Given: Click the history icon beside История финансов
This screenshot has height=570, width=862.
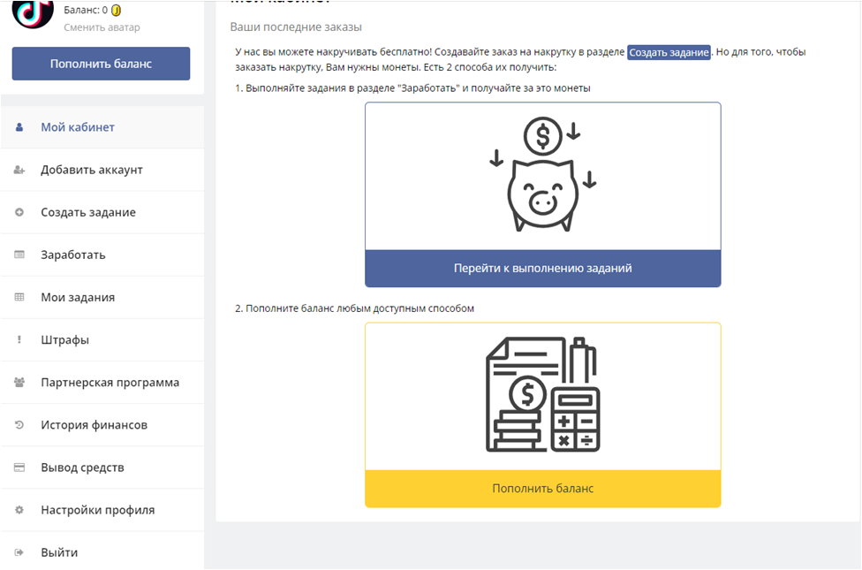Looking at the screenshot, I should pos(19,425).
